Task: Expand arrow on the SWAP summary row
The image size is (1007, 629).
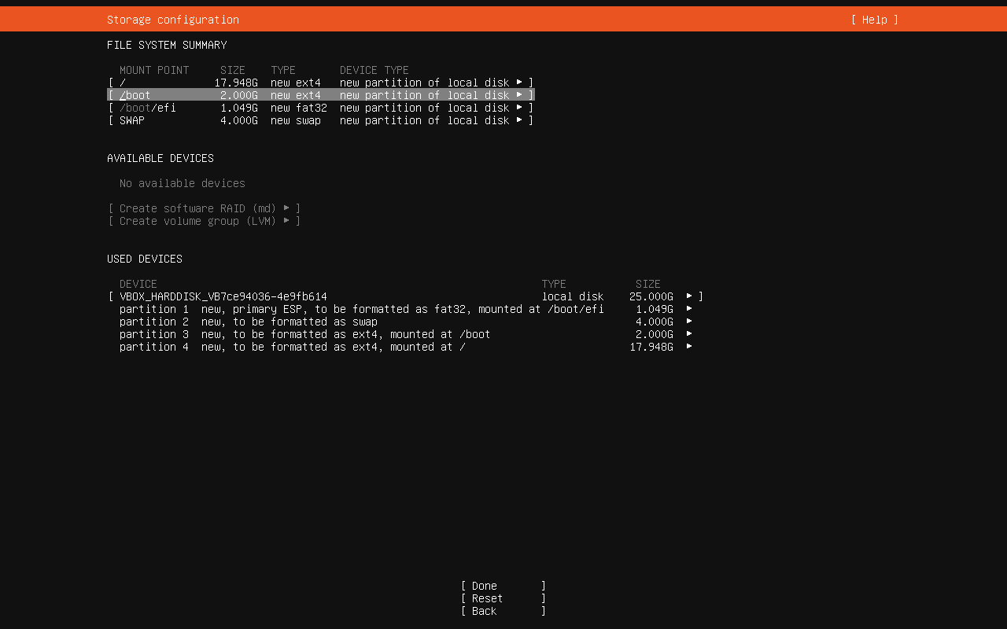Action: (519, 120)
